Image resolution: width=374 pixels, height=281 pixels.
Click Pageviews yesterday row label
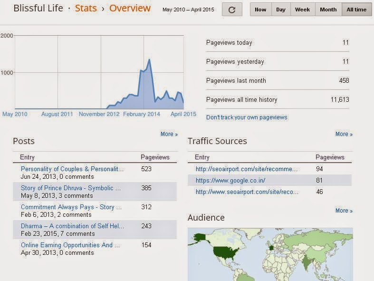point(235,62)
